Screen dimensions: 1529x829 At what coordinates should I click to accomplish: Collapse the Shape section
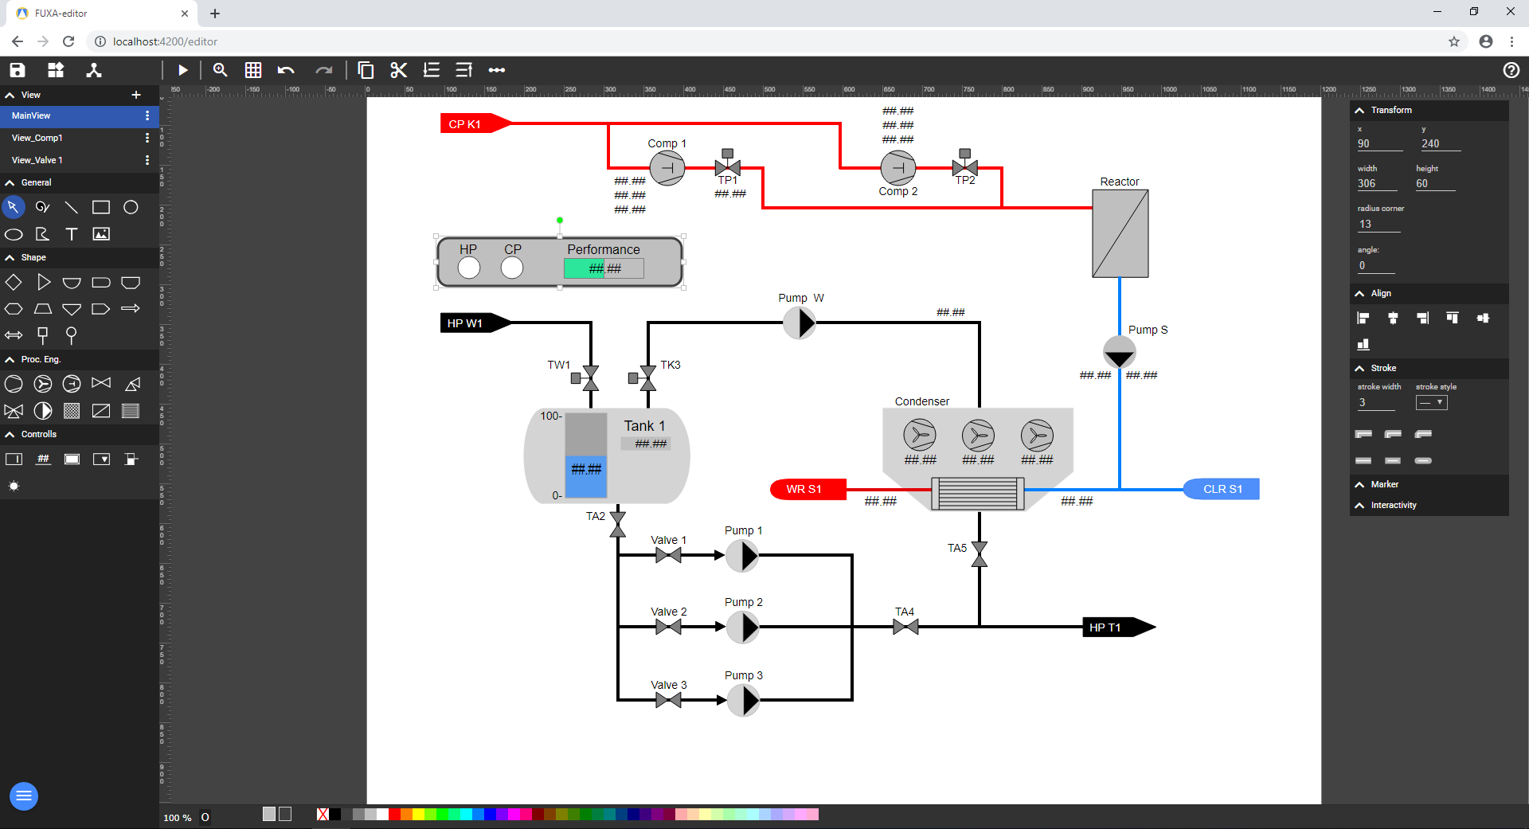click(x=10, y=257)
